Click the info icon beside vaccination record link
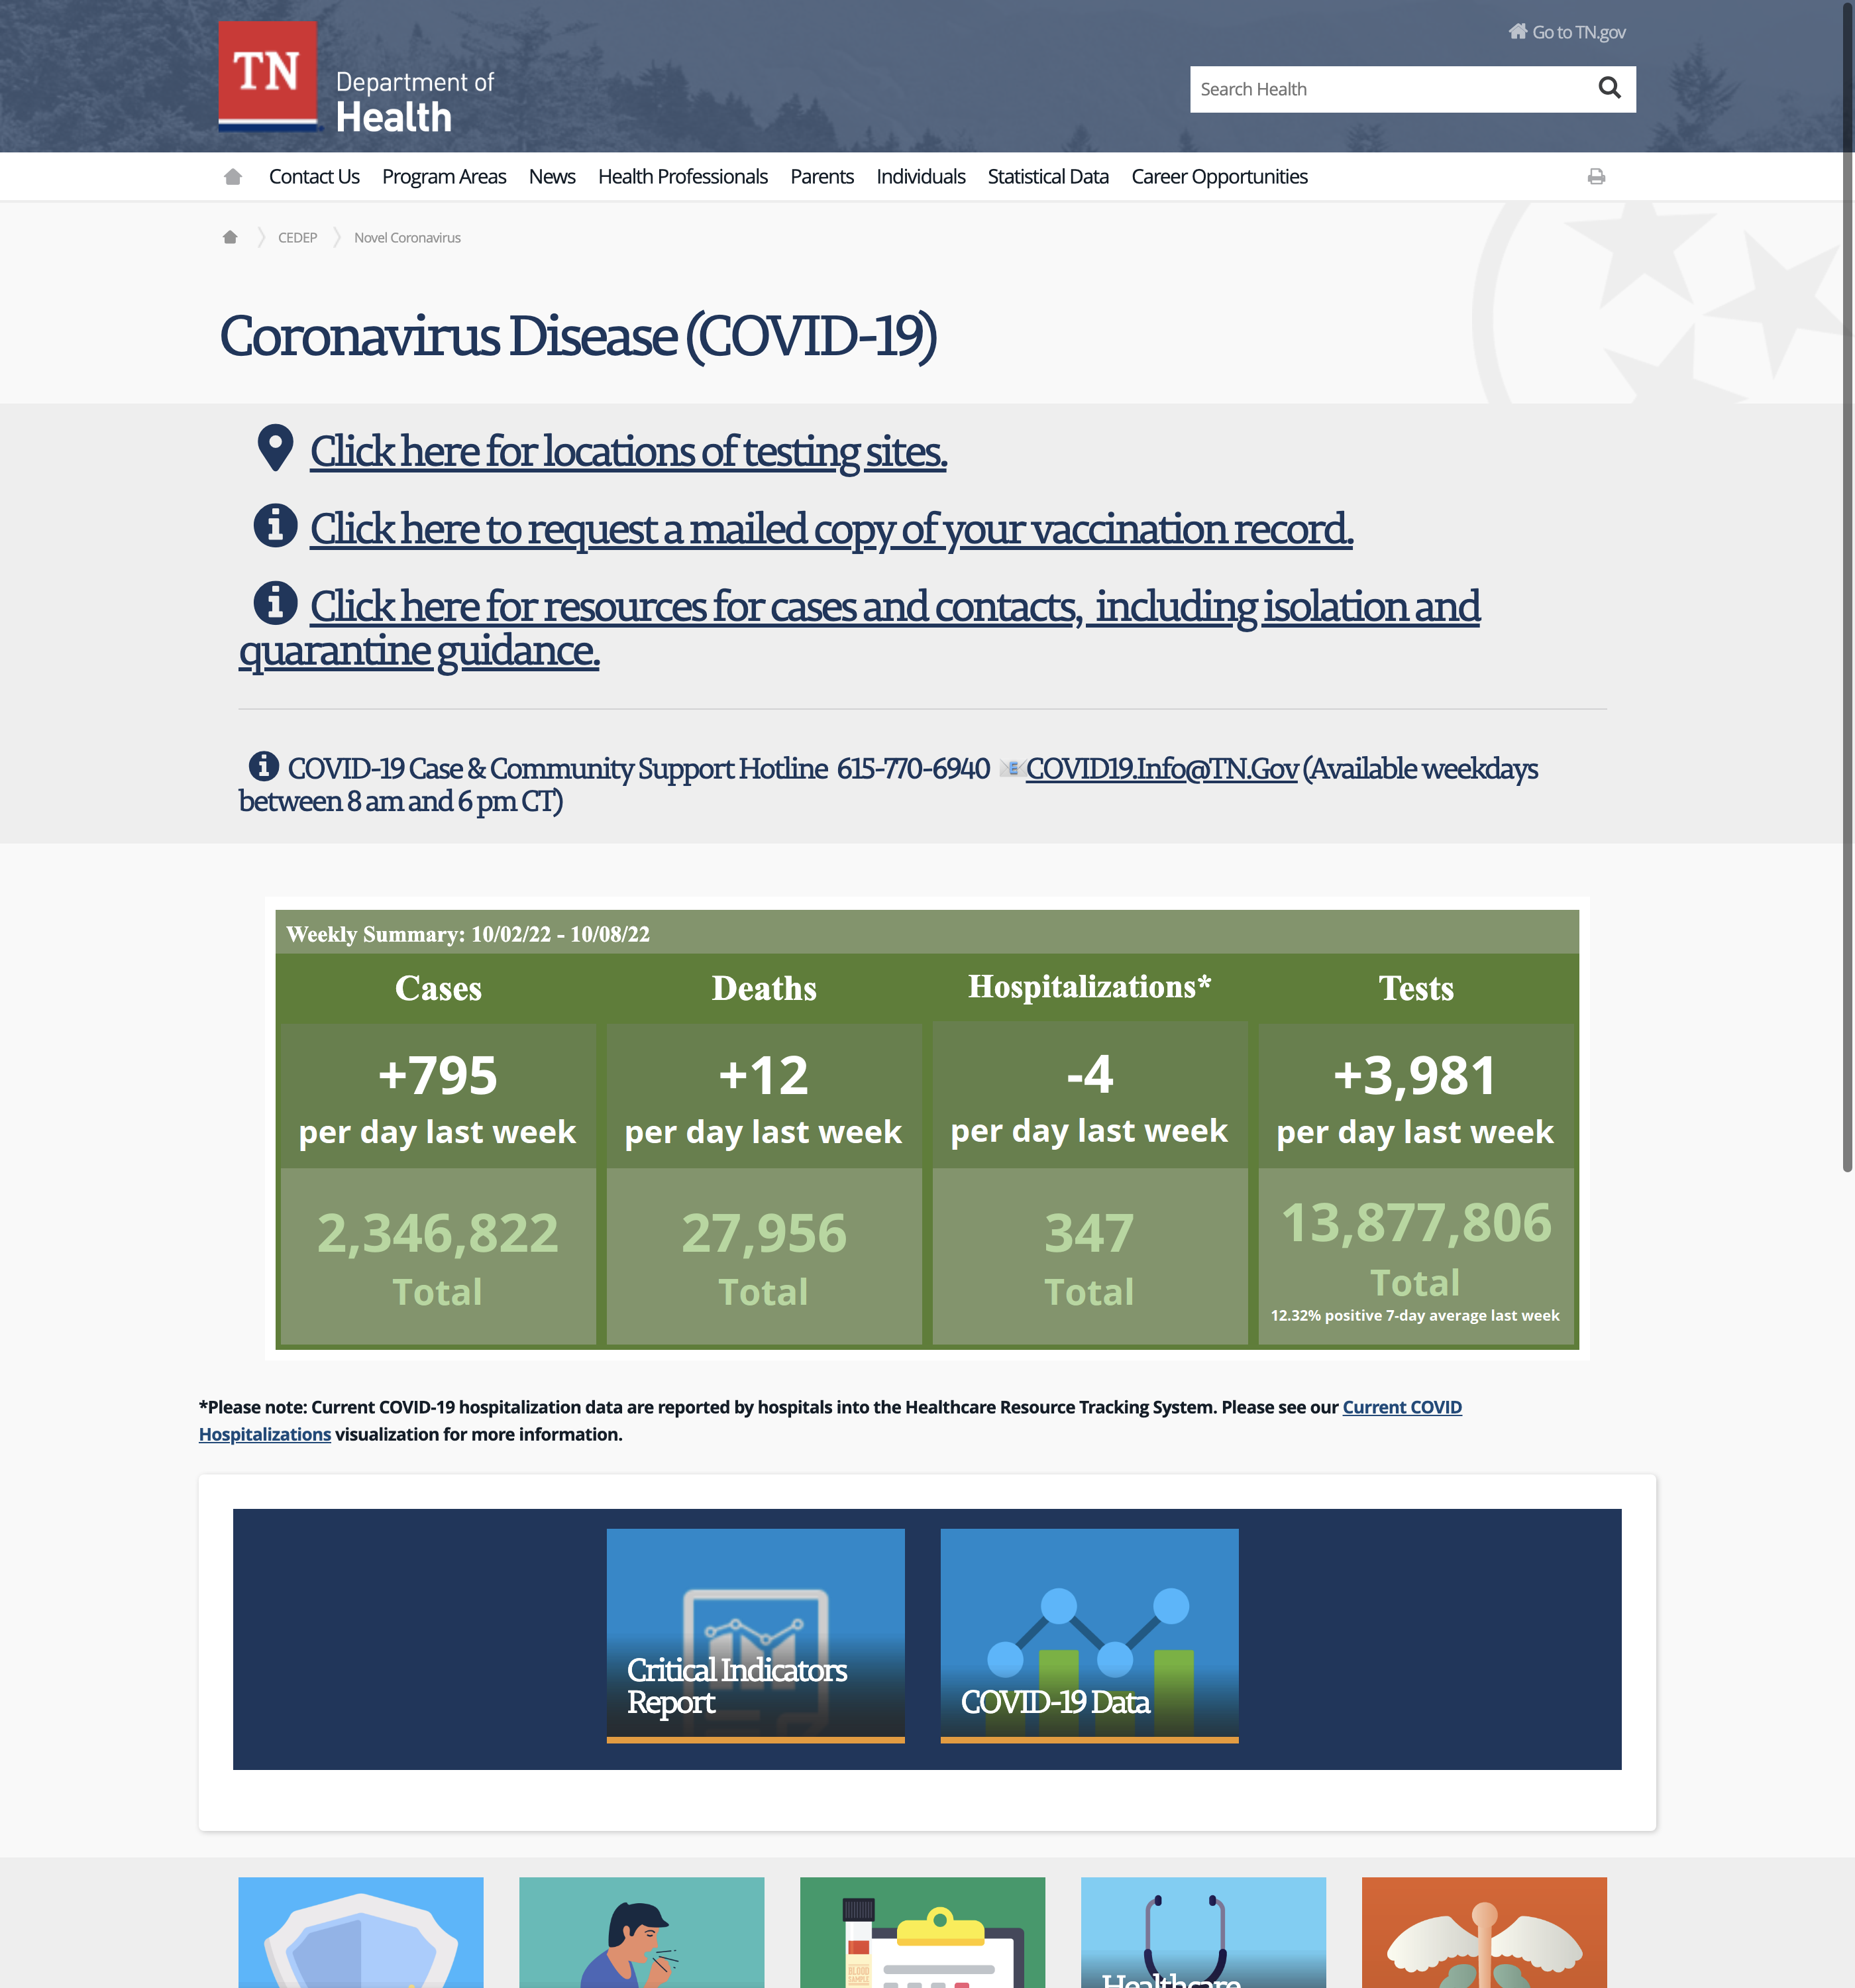Viewport: 1855px width, 1988px height. pos(275,526)
